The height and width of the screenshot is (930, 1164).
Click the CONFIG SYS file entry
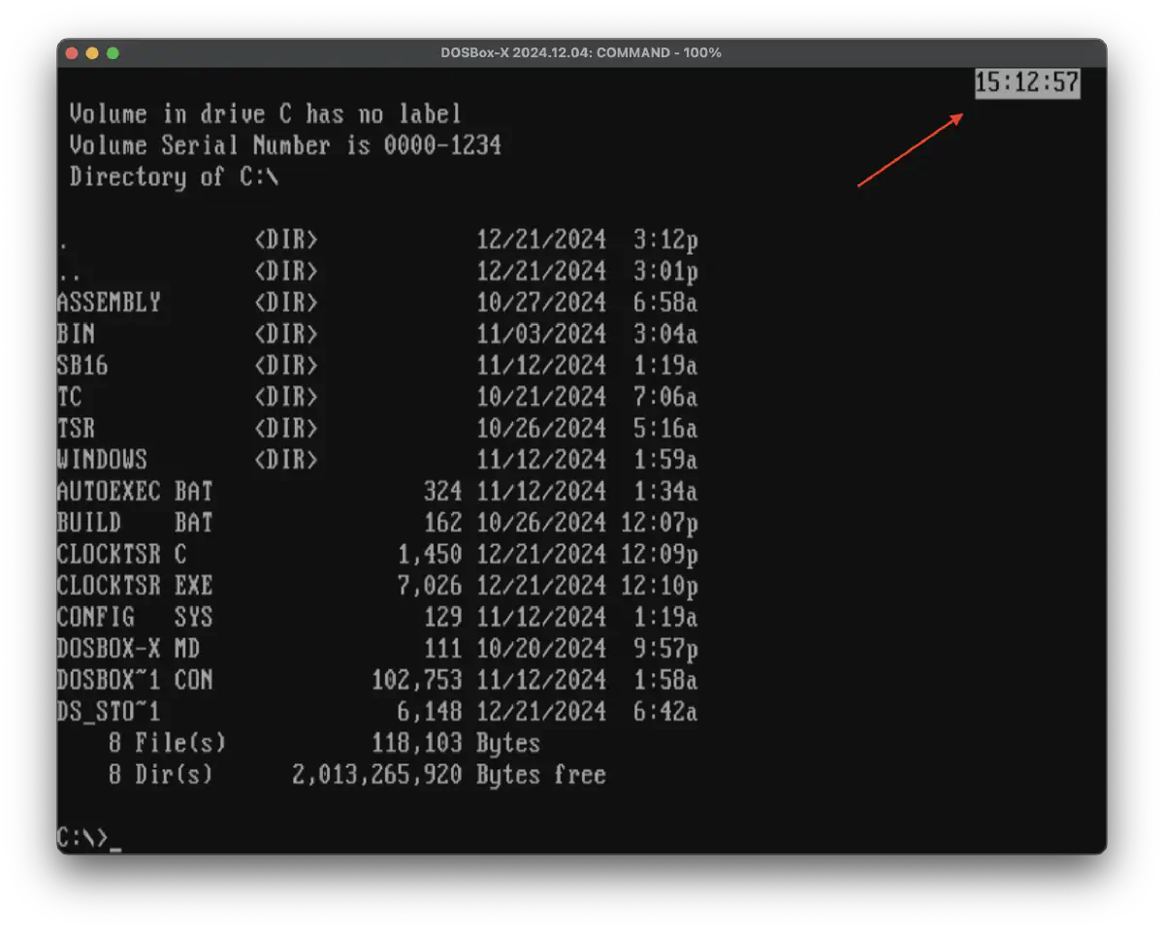tap(135, 618)
